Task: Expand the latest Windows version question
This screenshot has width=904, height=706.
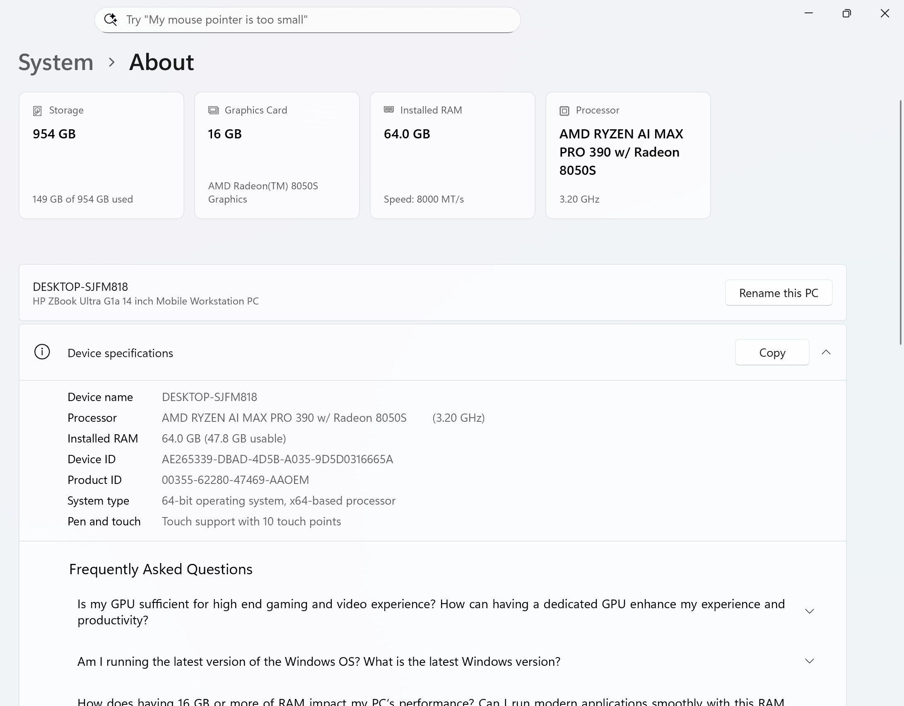Action: (x=809, y=661)
